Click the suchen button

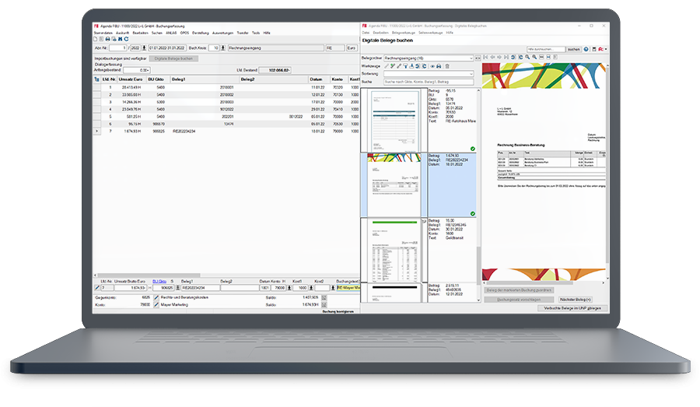tap(573, 49)
